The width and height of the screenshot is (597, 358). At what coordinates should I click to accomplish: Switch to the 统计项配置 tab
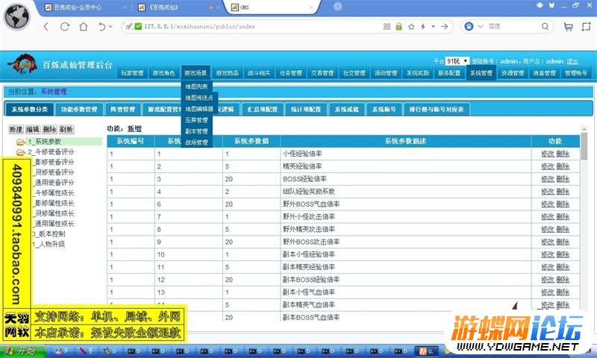(306, 110)
